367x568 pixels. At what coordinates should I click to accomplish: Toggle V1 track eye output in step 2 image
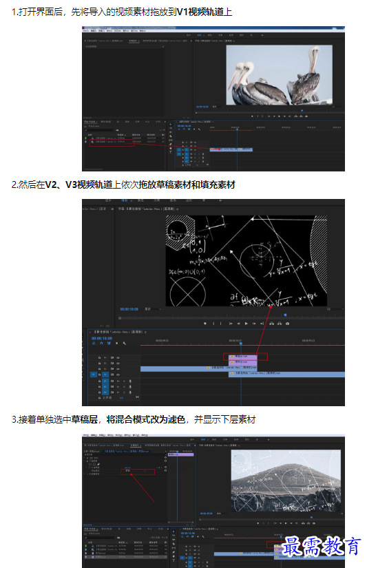pos(118,375)
